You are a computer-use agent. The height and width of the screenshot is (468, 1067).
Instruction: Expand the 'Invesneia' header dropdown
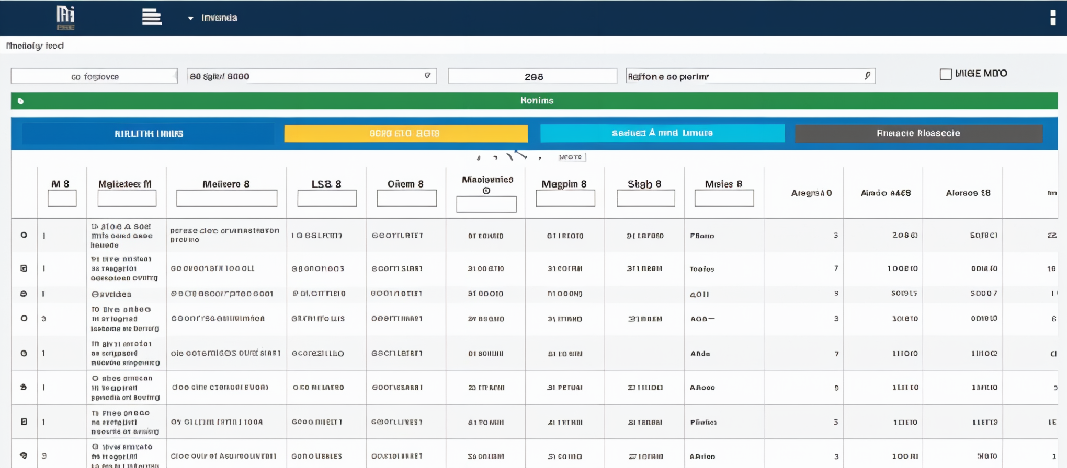point(191,18)
